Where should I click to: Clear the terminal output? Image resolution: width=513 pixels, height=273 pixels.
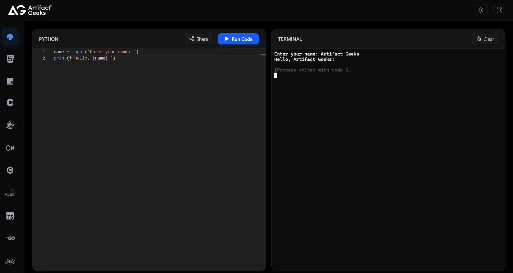(x=485, y=39)
